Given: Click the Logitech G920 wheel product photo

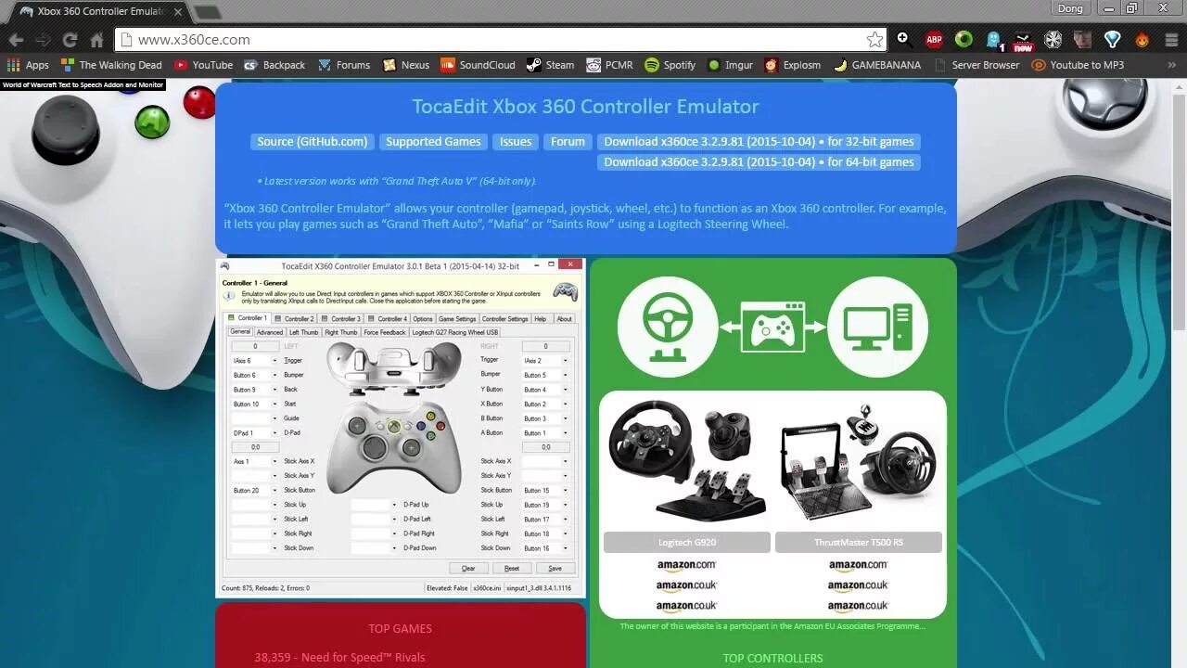Looking at the screenshot, I should [687, 460].
